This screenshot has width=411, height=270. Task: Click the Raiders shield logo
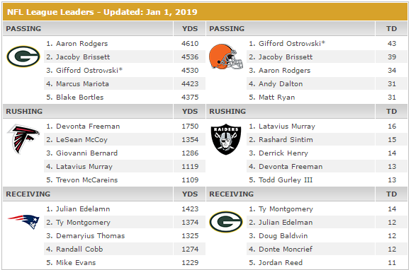(226, 139)
